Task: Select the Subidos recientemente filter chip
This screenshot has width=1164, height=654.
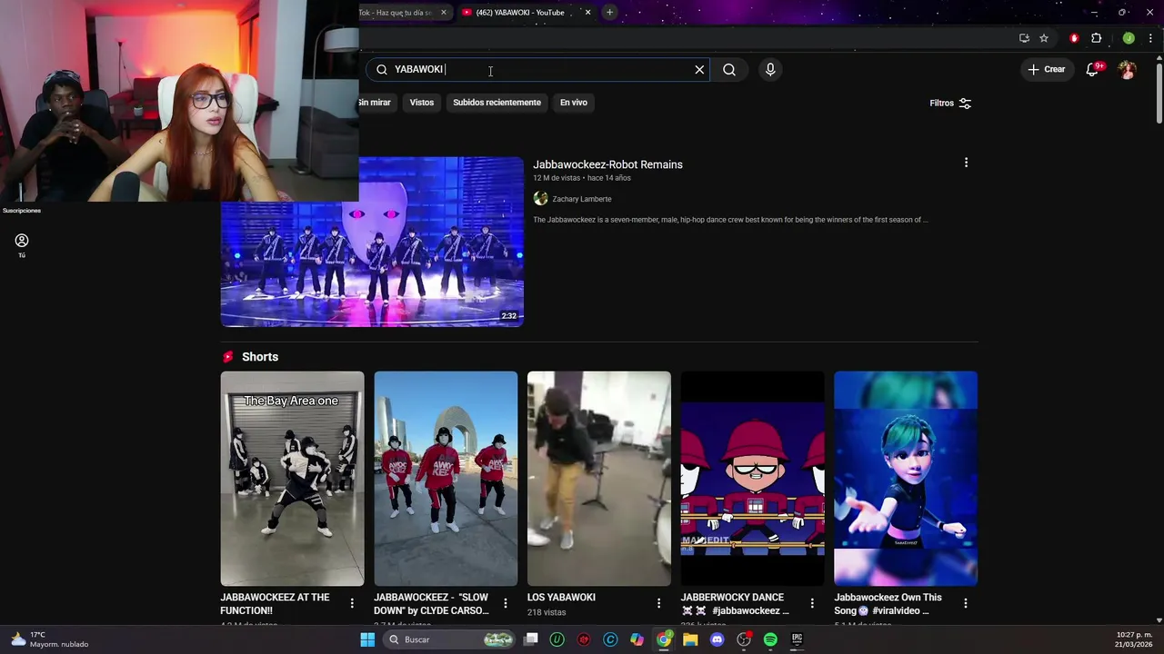Action: [497, 103]
